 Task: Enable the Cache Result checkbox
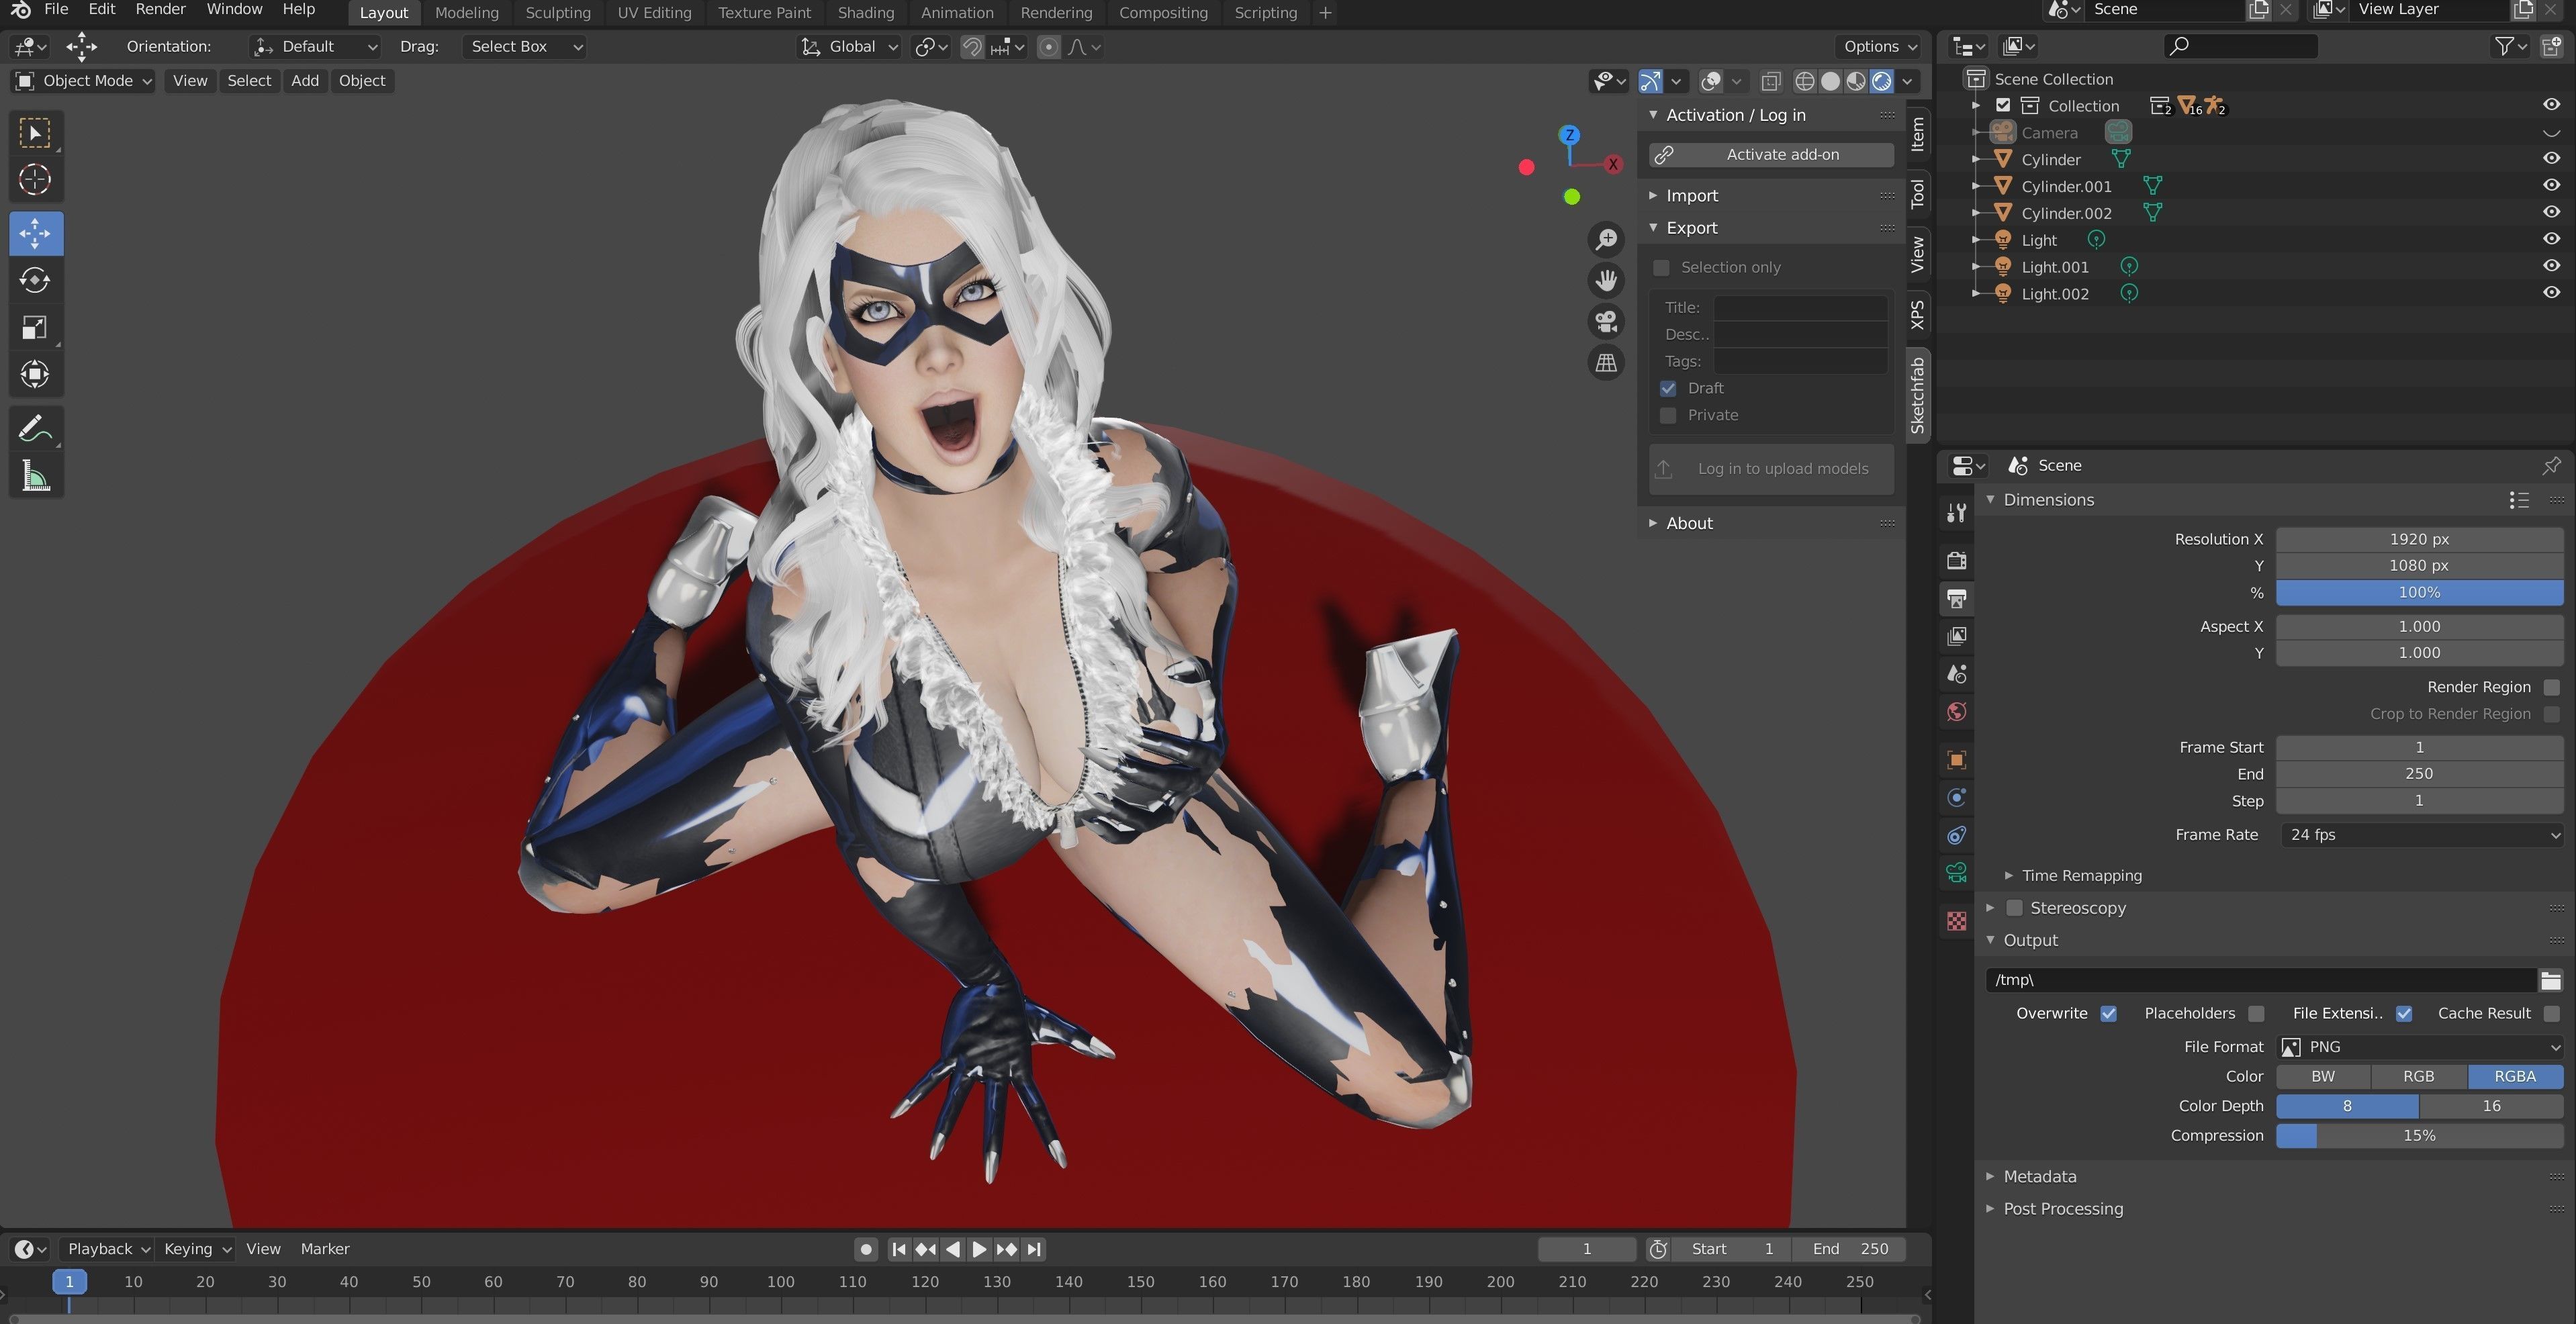[2551, 1013]
